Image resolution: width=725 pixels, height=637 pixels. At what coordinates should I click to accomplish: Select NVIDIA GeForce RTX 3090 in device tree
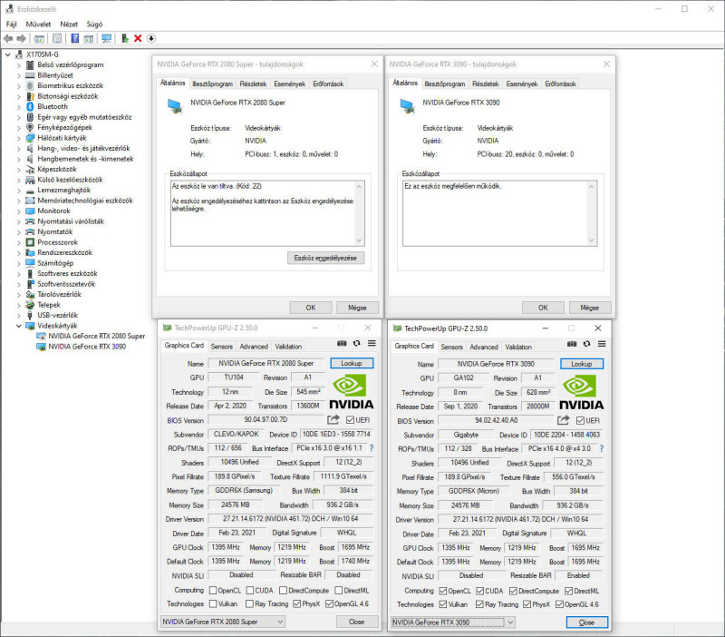(87, 347)
